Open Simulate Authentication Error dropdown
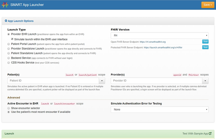 click(160, 110)
